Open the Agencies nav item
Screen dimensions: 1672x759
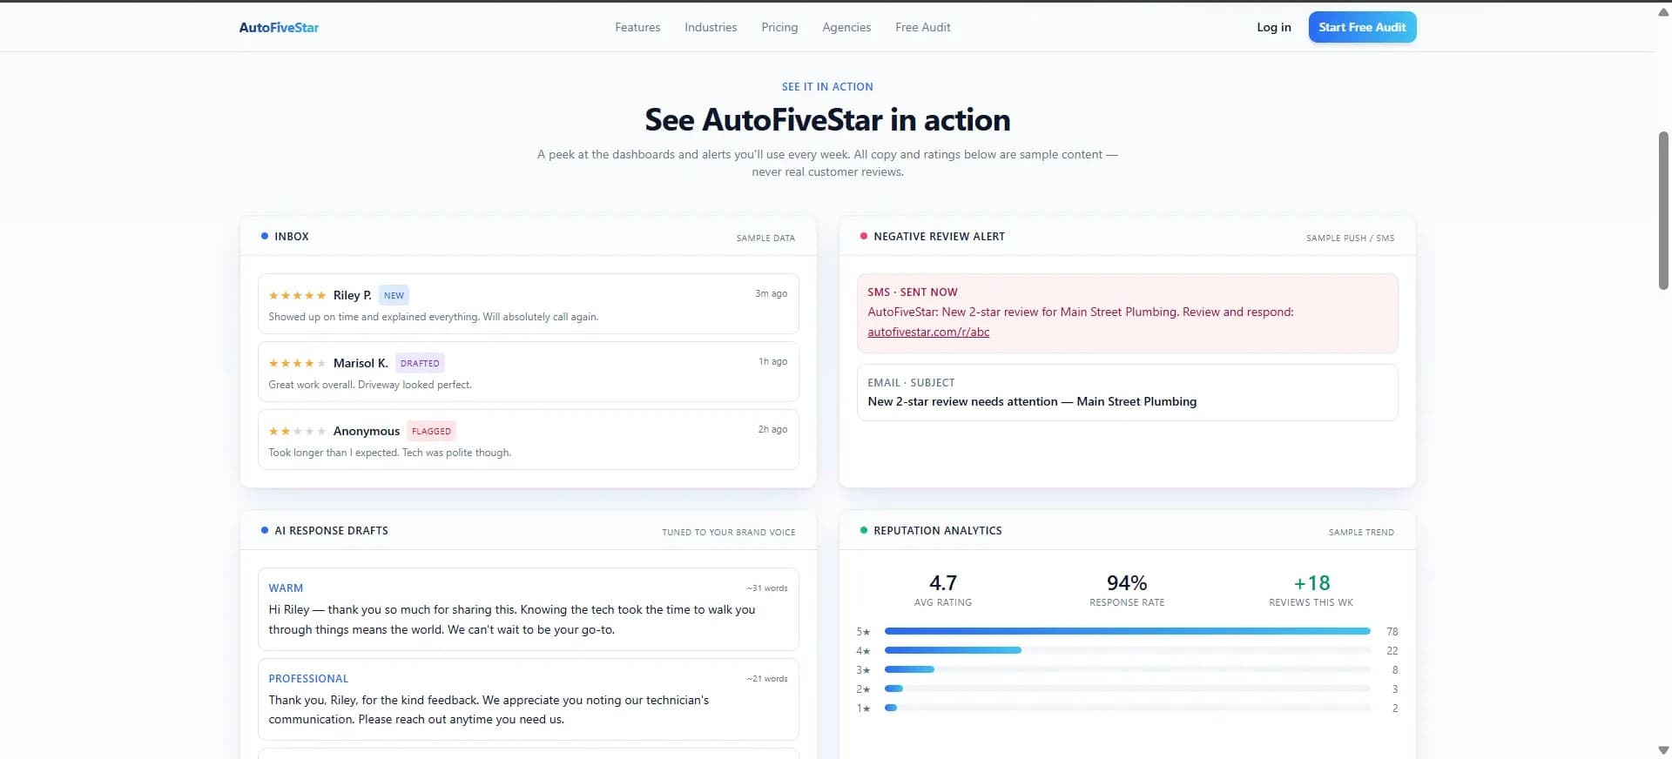(x=846, y=27)
